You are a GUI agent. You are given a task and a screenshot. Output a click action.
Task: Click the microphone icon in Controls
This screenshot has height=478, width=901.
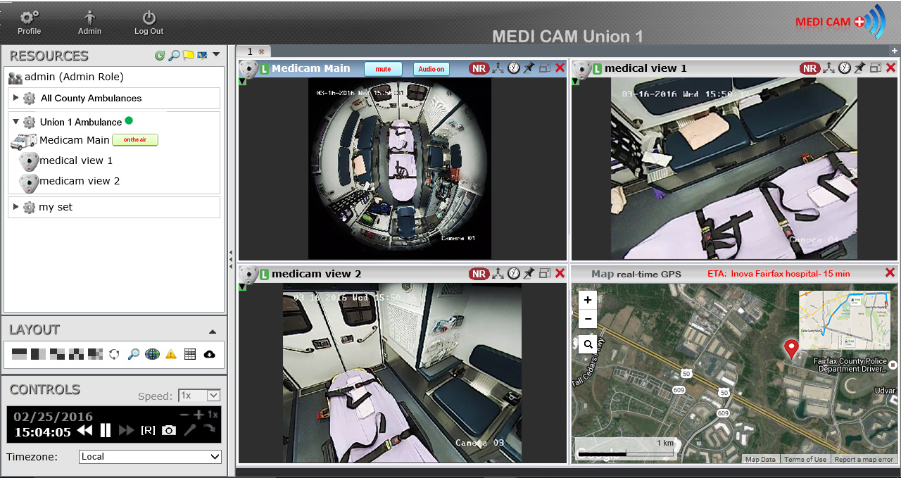pyautogui.click(x=190, y=429)
